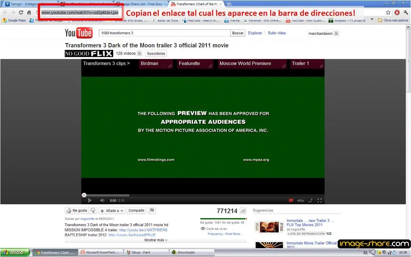Click the address bar URL
Image resolution: width=411 pixels, height=257 pixels.
tap(80, 12)
